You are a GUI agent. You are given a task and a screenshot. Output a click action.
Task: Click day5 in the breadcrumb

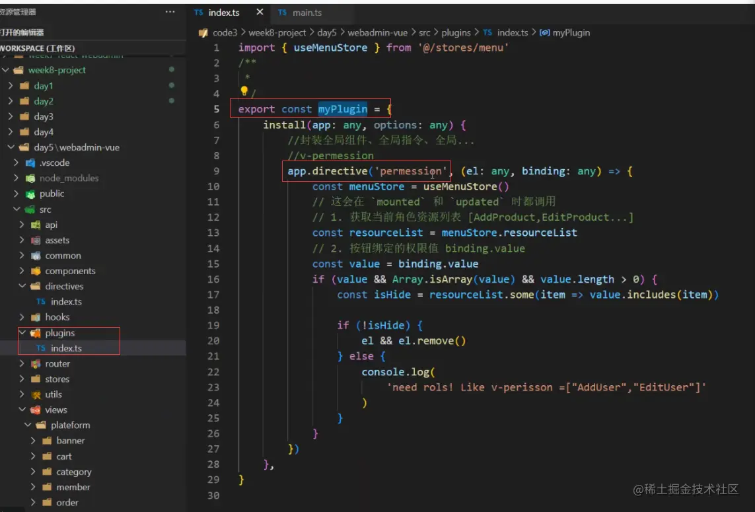(326, 33)
